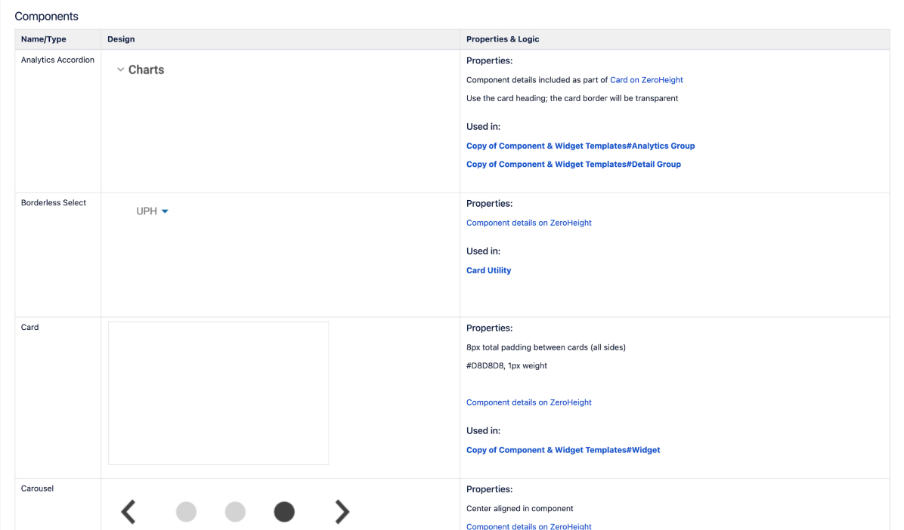Click the carousel next arrow icon
The image size is (904, 530).
[342, 512]
